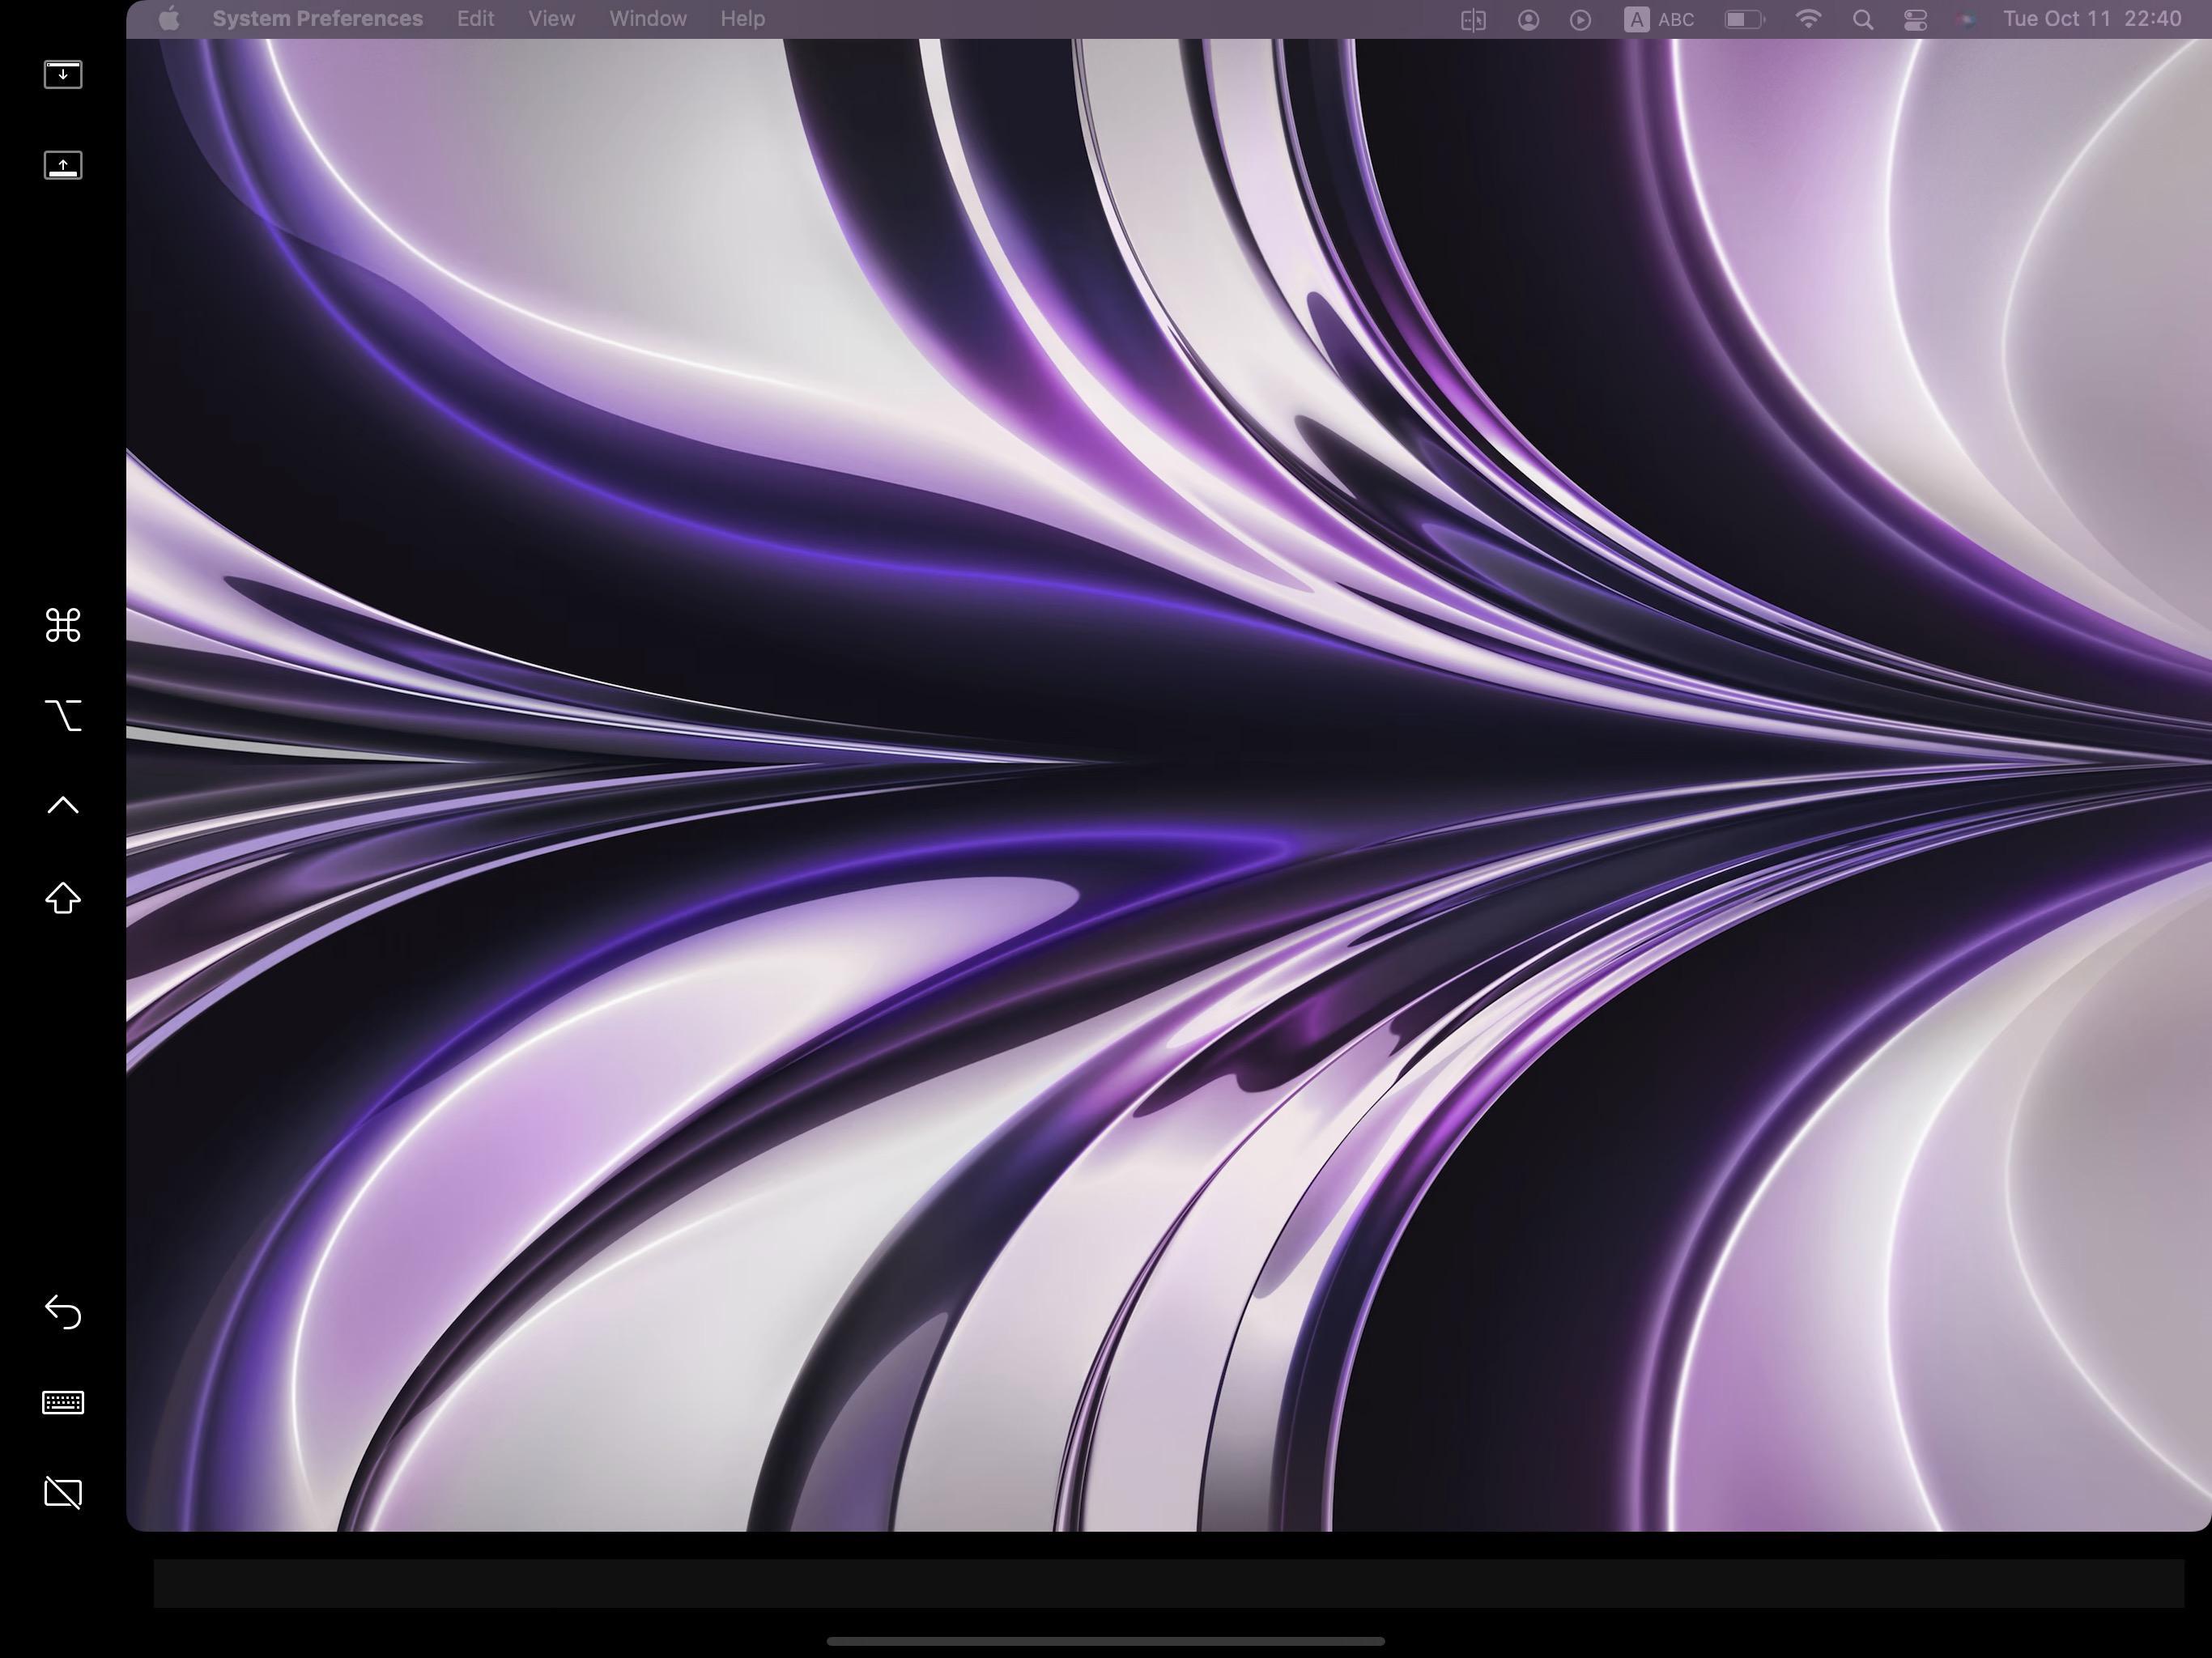Tap the Undo arrow in sidebar
Image resolution: width=2212 pixels, height=1658 pixels.
pyautogui.click(x=63, y=1311)
